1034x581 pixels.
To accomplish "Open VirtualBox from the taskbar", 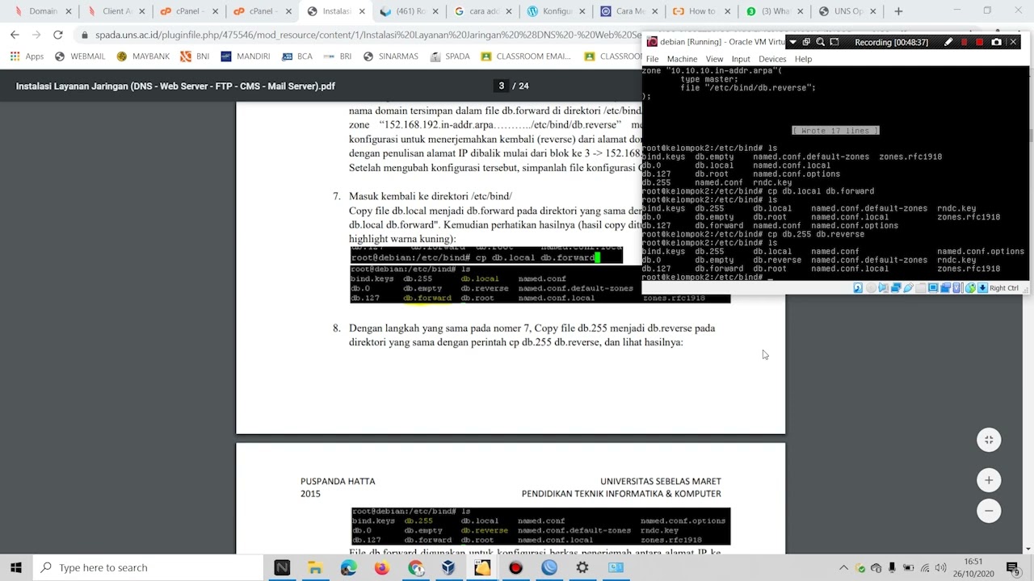I will (x=448, y=567).
